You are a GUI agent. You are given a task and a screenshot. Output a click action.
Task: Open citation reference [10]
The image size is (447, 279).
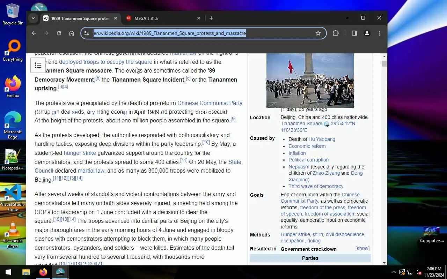pyautogui.click(x=206, y=142)
